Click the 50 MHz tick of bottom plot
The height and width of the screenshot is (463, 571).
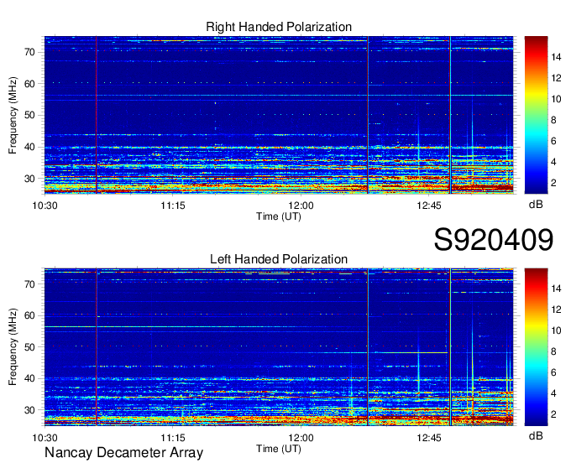tap(29, 347)
